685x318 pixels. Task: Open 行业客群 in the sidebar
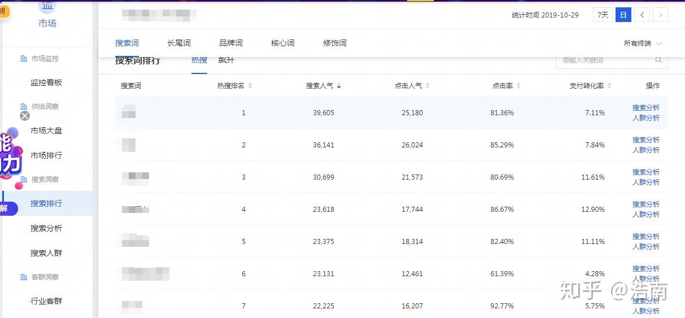coord(46,301)
